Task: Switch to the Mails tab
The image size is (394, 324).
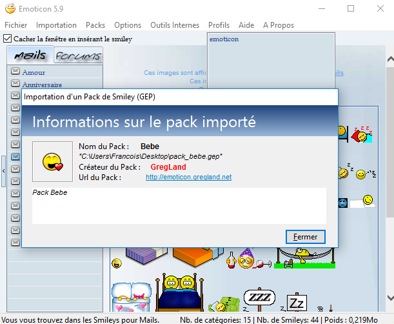Action: coord(30,55)
